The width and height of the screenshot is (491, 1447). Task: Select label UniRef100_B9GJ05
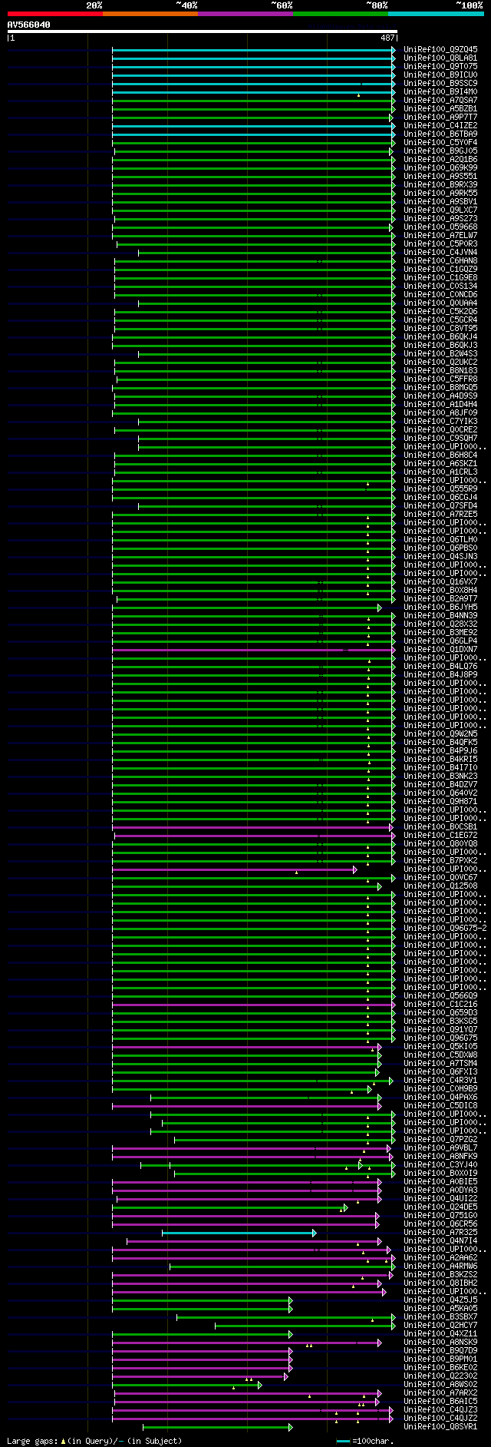tap(440, 151)
